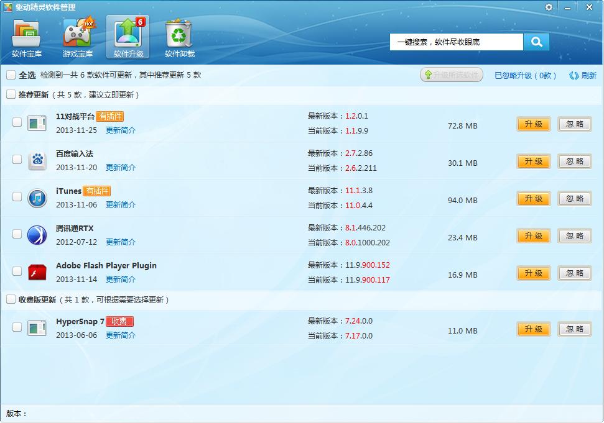Open the settings gear icon
This screenshot has height=423, width=604.
[549, 7]
